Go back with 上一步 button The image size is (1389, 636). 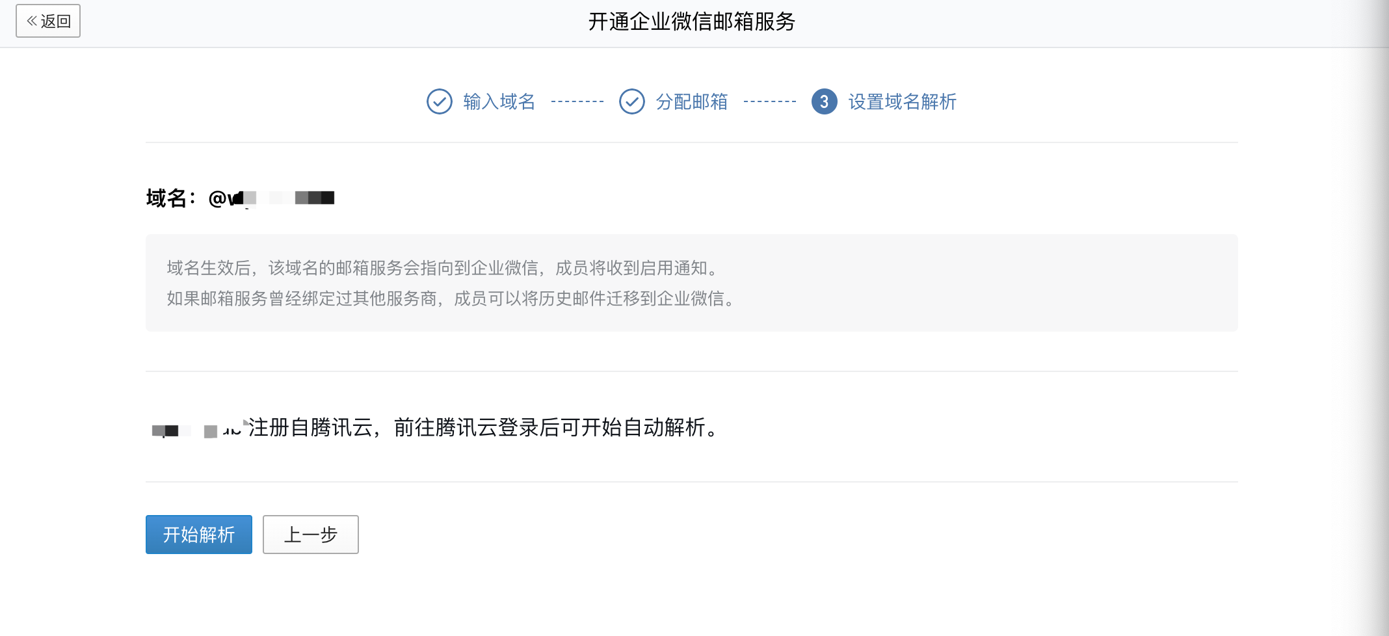(311, 535)
